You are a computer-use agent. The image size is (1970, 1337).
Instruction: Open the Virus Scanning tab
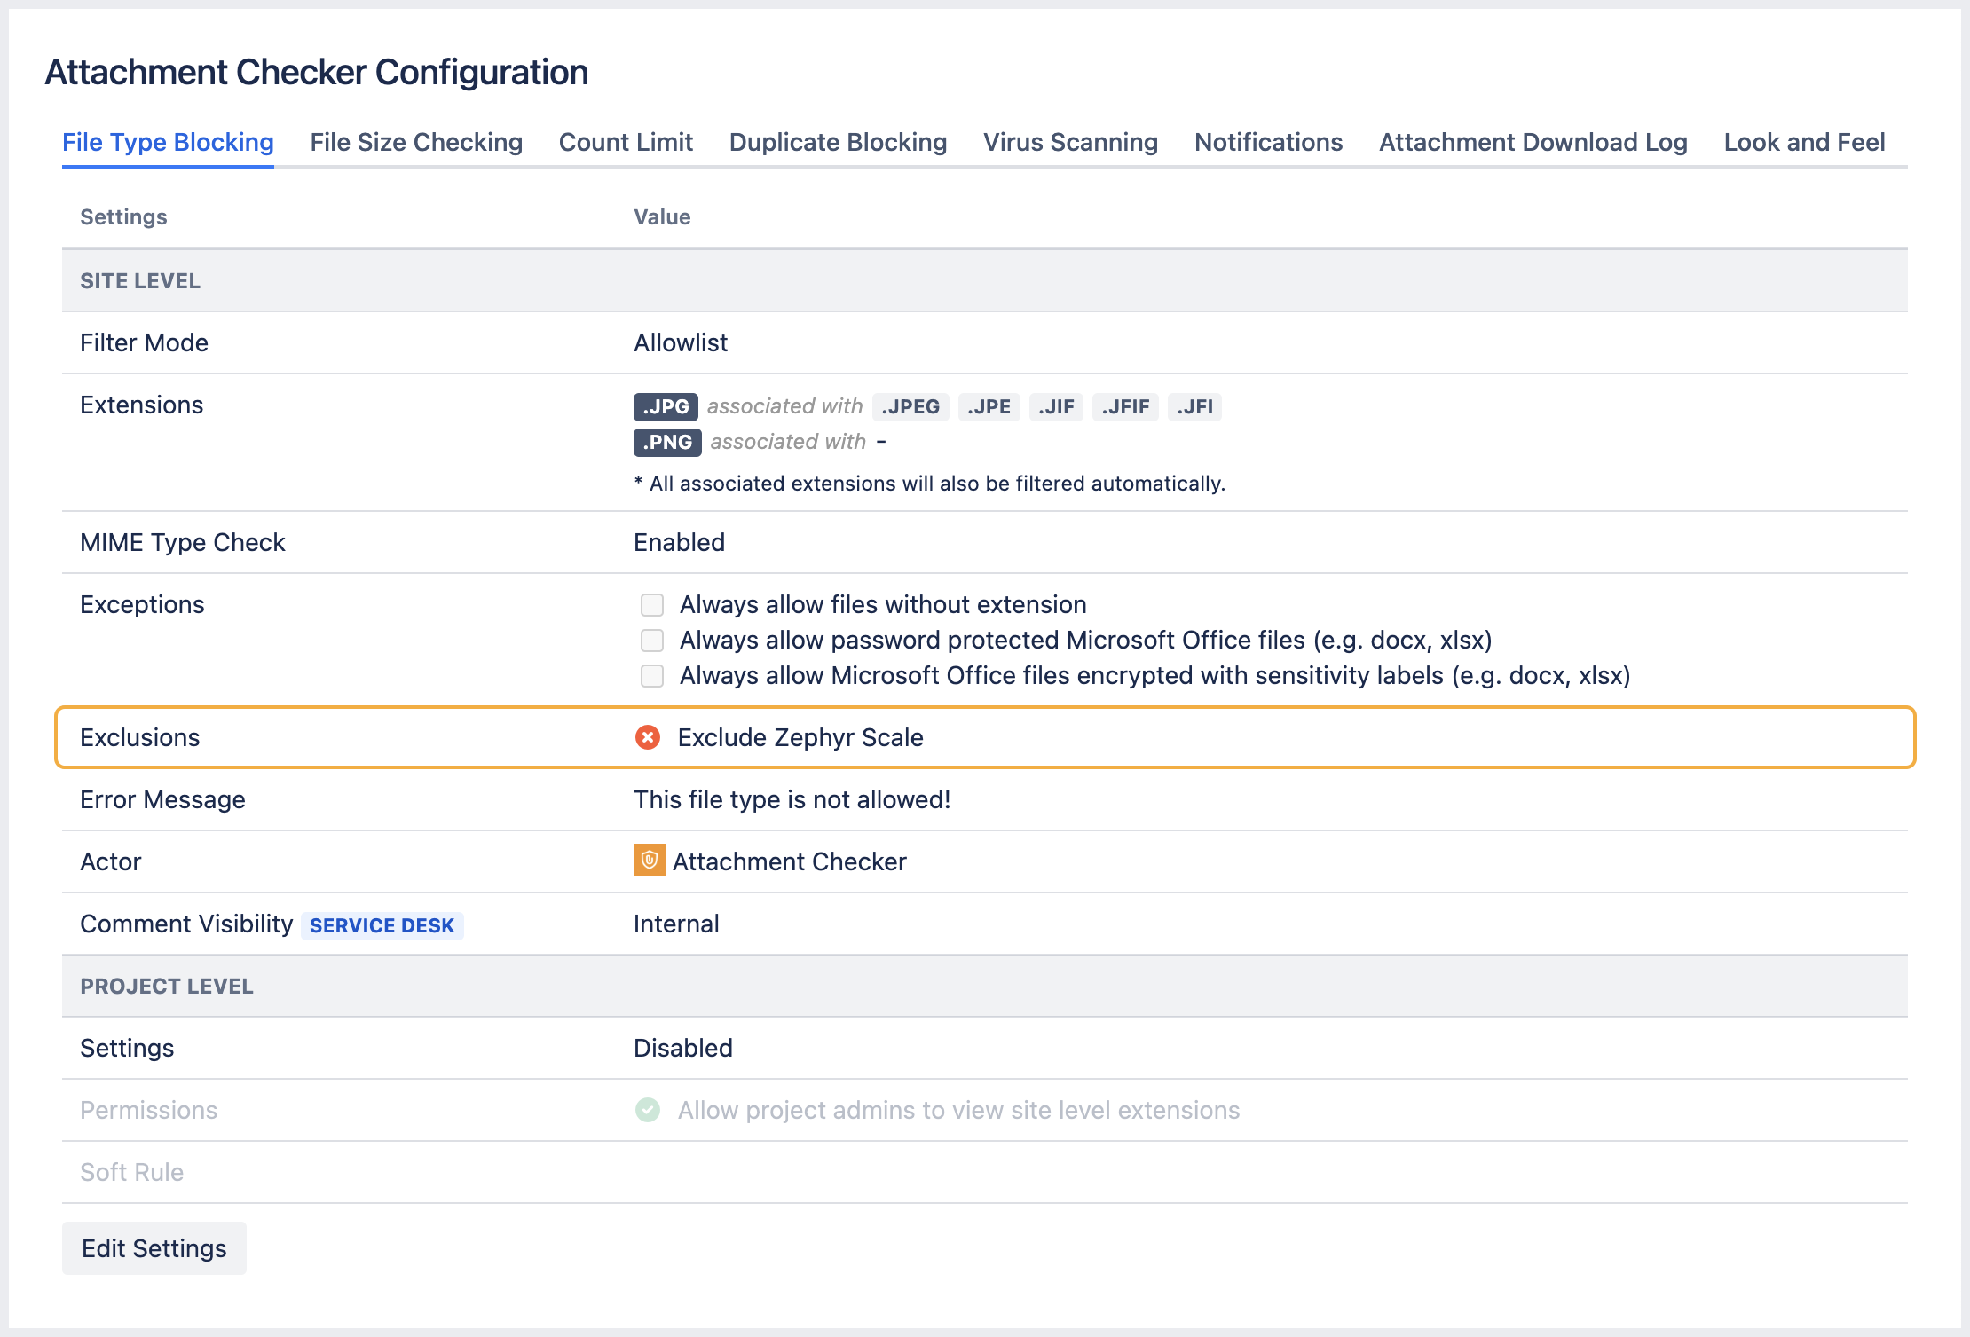[x=1069, y=142]
